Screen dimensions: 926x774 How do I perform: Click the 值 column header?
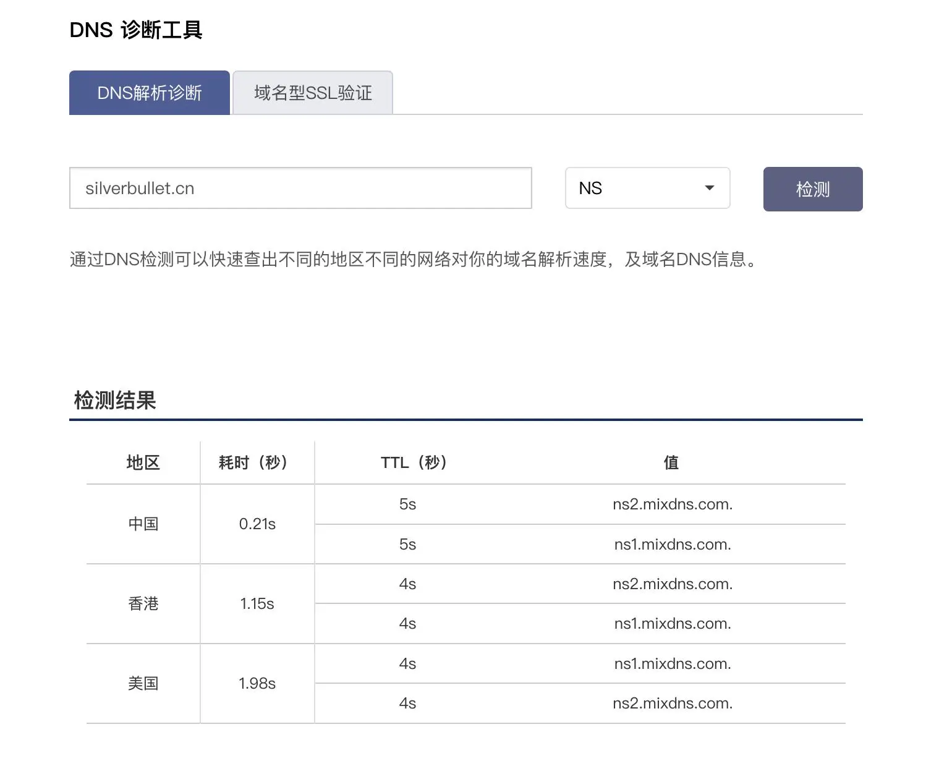coord(671,462)
